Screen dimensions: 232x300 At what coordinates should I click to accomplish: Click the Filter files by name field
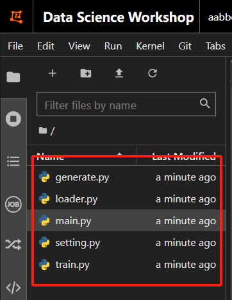coord(126,104)
